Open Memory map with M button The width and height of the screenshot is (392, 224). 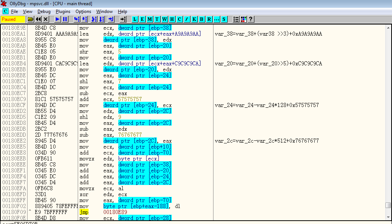[150, 19]
